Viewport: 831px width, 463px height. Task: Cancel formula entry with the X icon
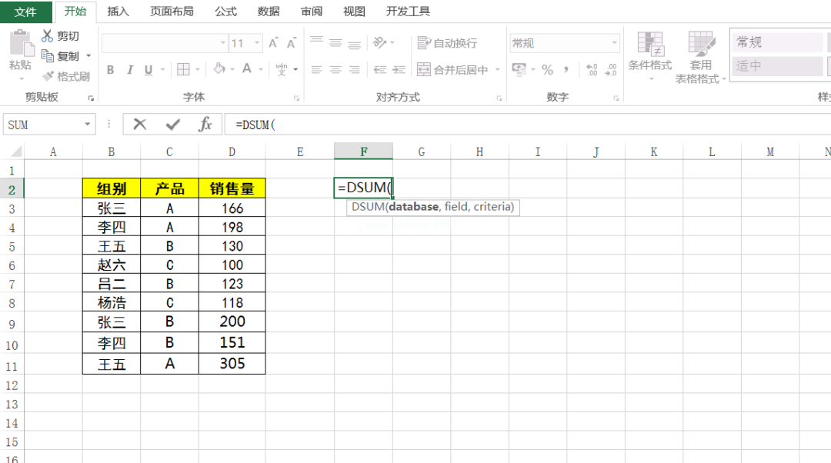139,125
